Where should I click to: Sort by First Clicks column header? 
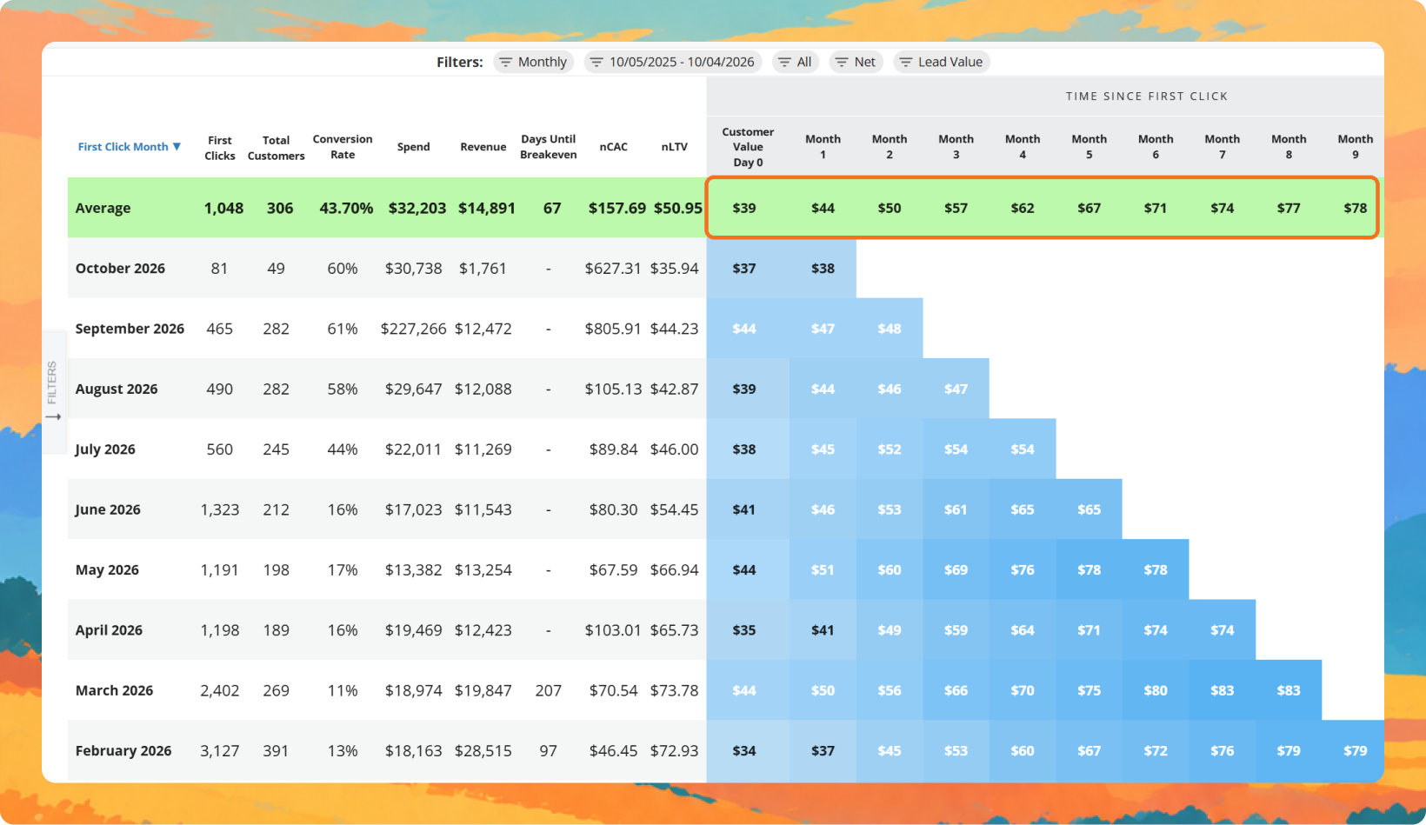pos(220,148)
